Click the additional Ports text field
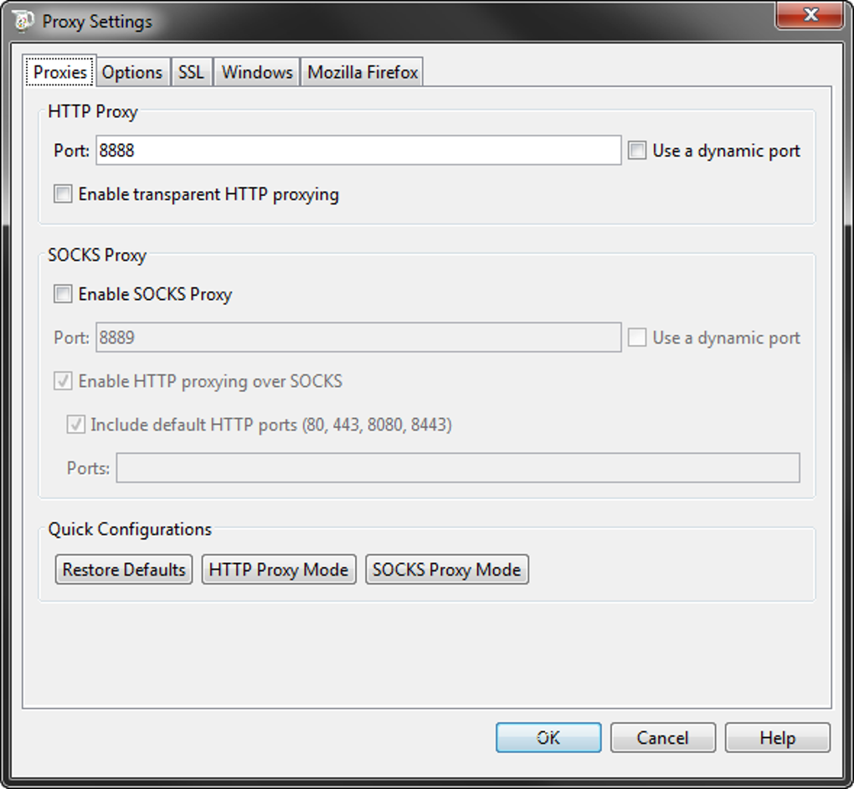 [458, 467]
